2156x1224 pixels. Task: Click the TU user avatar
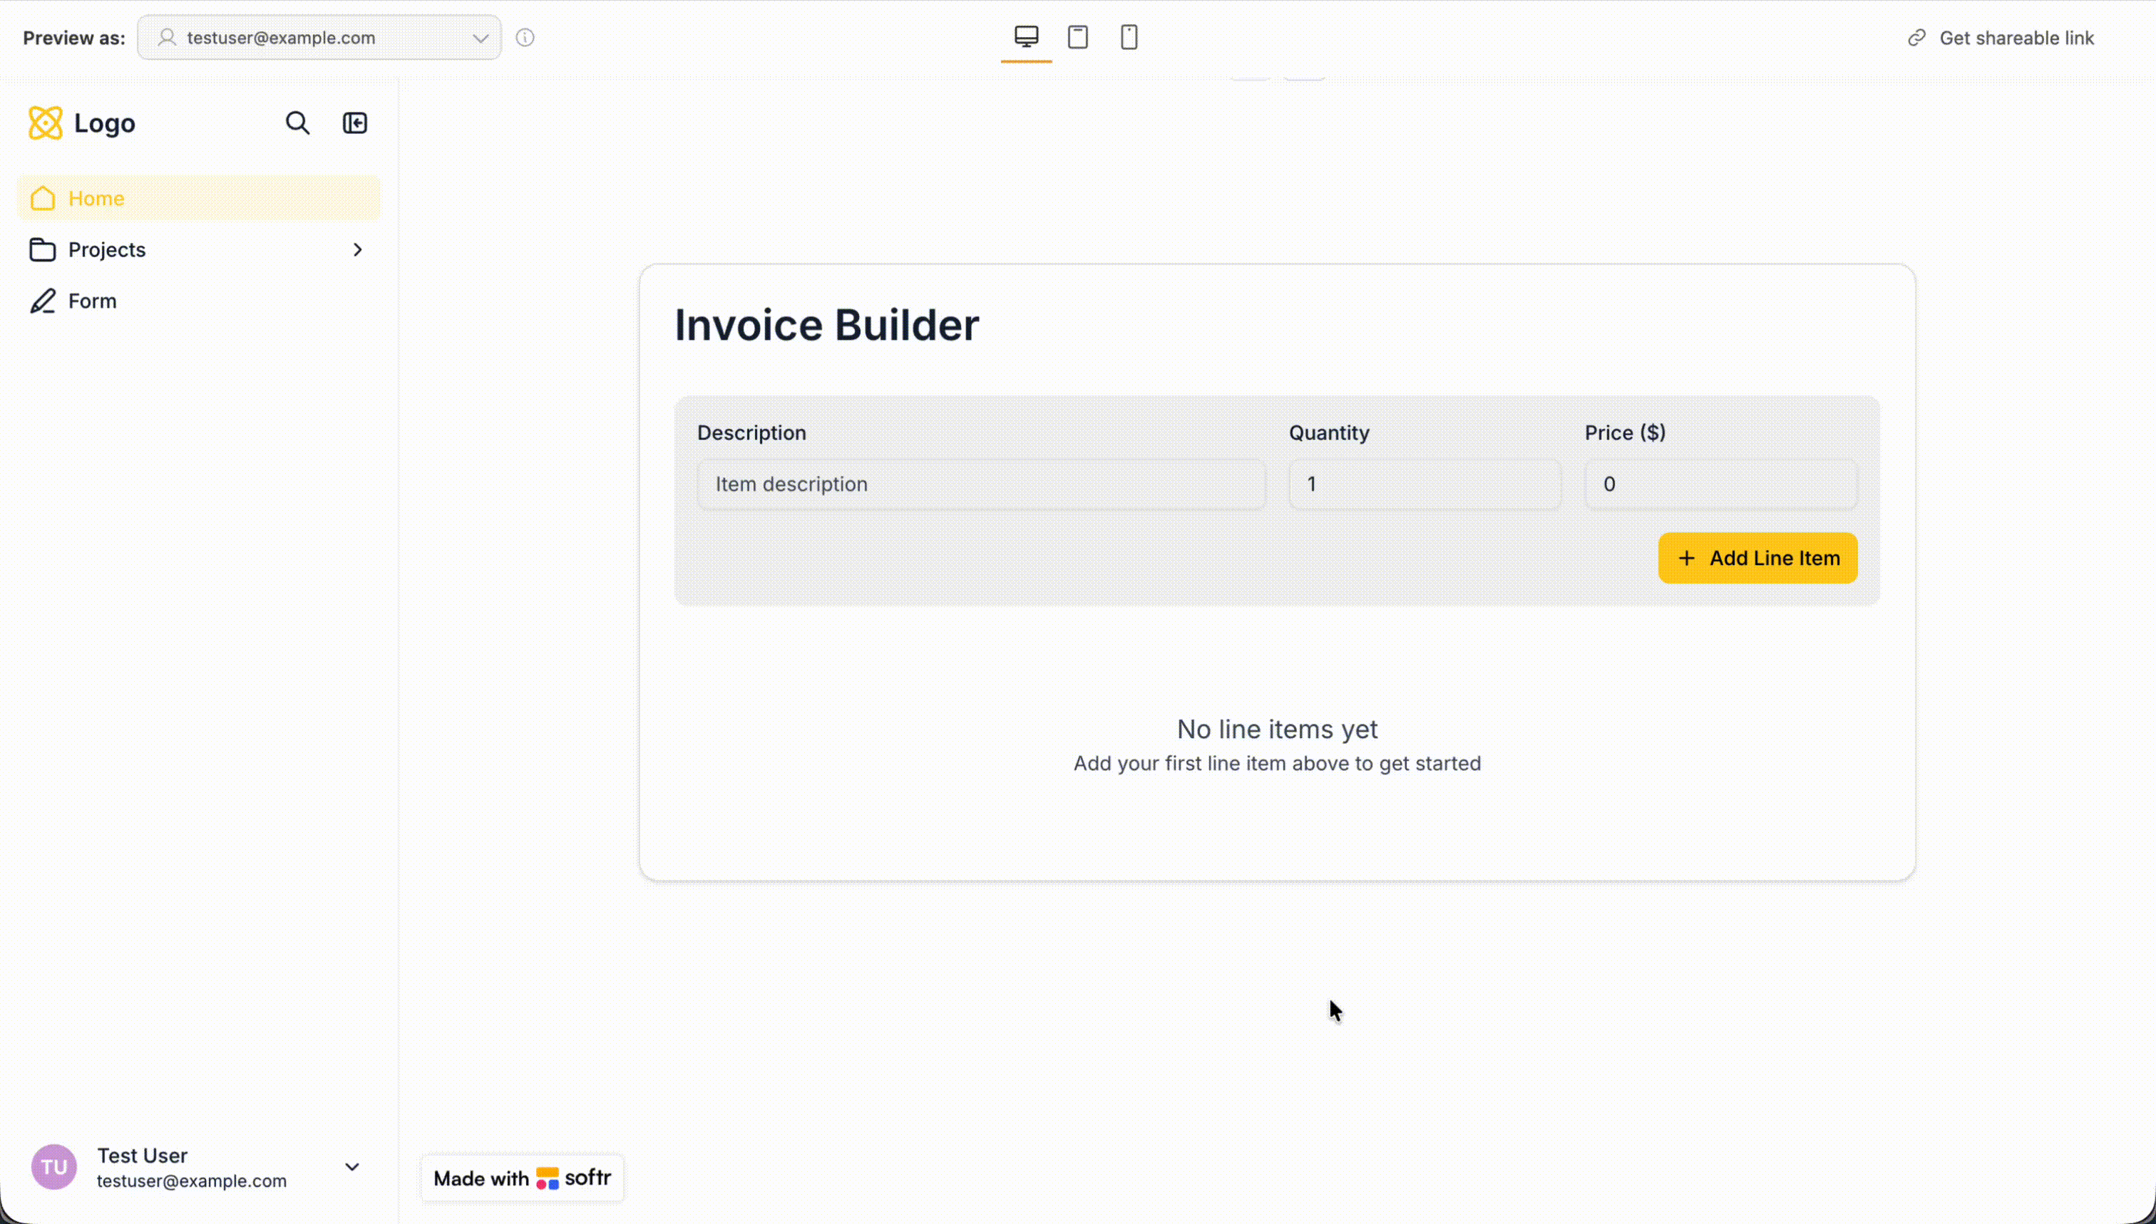click(54, 1167)
